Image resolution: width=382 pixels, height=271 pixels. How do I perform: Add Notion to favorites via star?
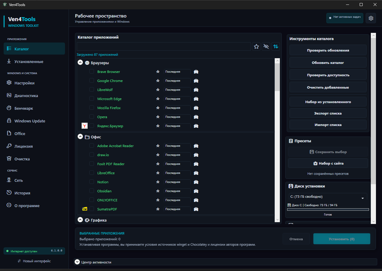tap(157, 182)
